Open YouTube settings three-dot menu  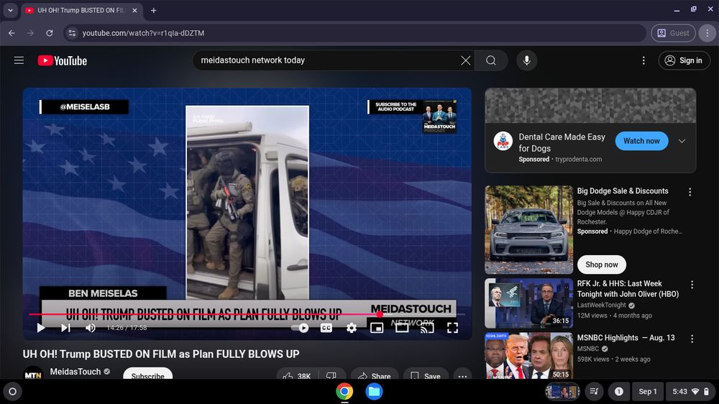pyautogui.click(x=644, y=60)
